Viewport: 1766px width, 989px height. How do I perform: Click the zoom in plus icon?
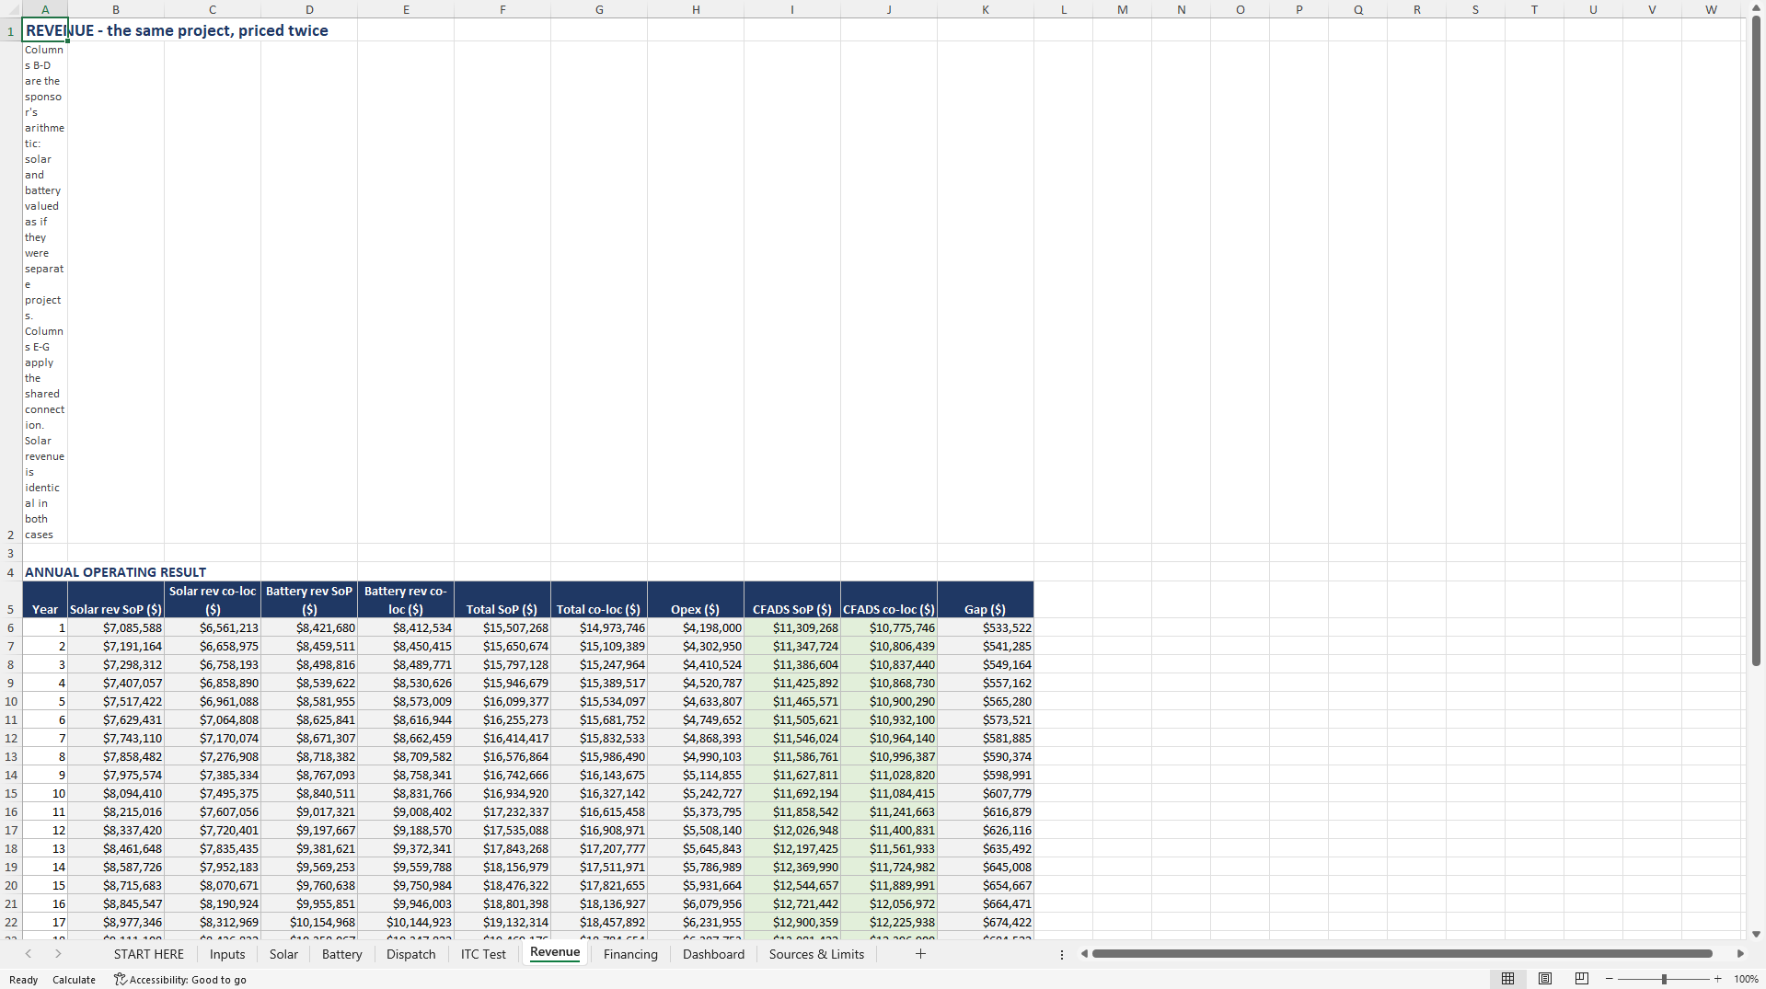[x=1717, y=979]
